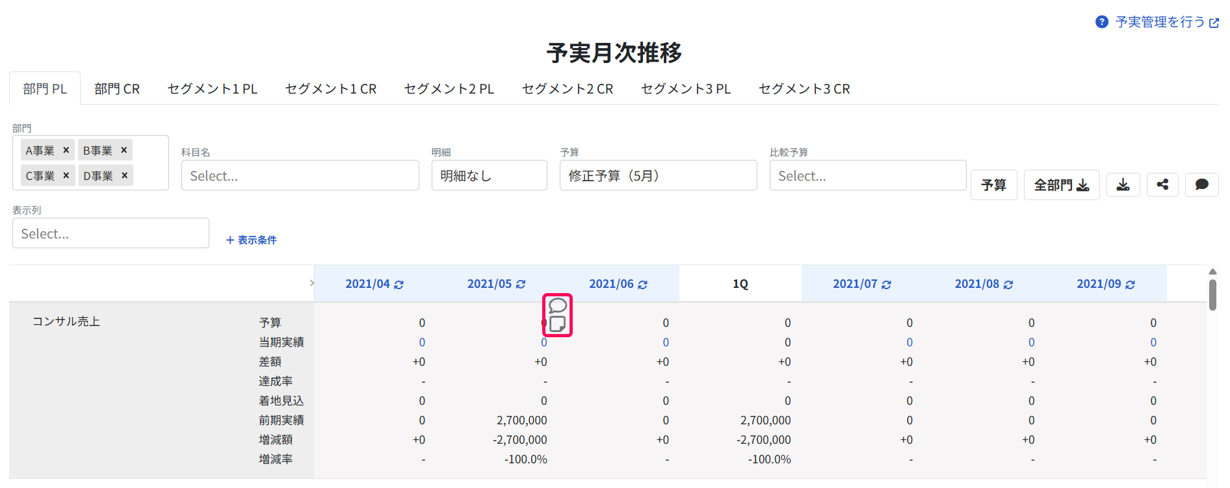
Task: Remove the B事業 department tag
Action: tap(124, 150)
